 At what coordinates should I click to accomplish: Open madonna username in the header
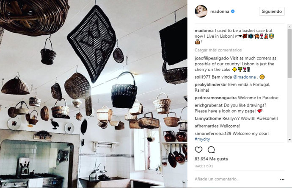[x=220, y=11]
